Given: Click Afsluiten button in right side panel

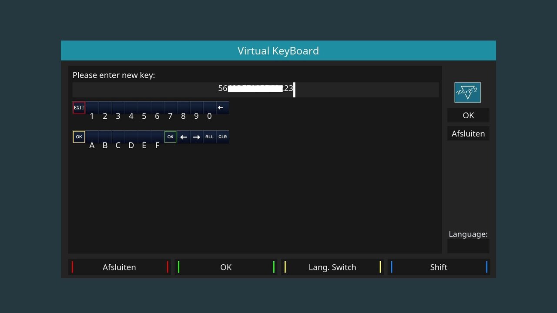Looking at the screenshot, I should [468, 133].
